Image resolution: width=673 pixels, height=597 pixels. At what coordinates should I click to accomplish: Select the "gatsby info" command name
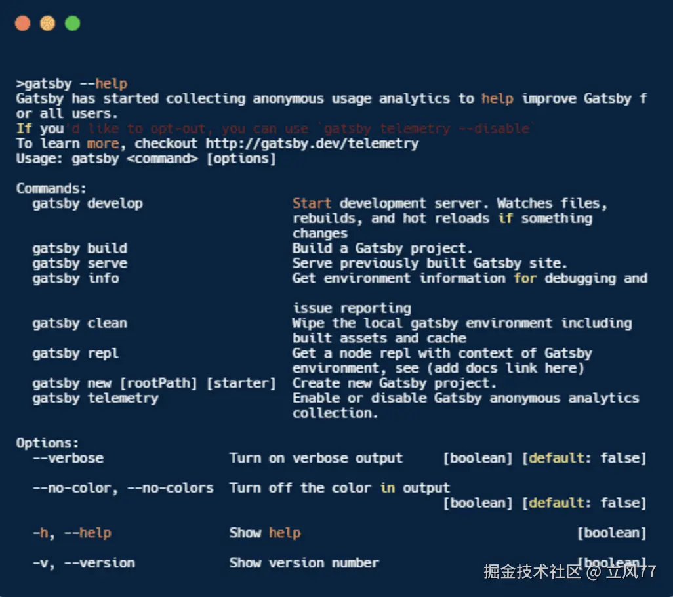[75, 279]
